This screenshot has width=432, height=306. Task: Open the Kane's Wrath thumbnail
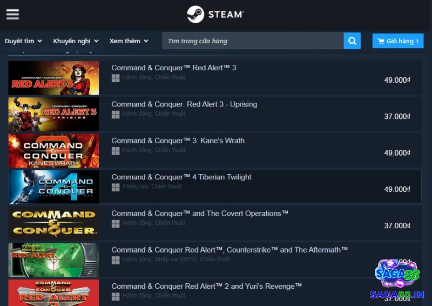coord(53,151)
